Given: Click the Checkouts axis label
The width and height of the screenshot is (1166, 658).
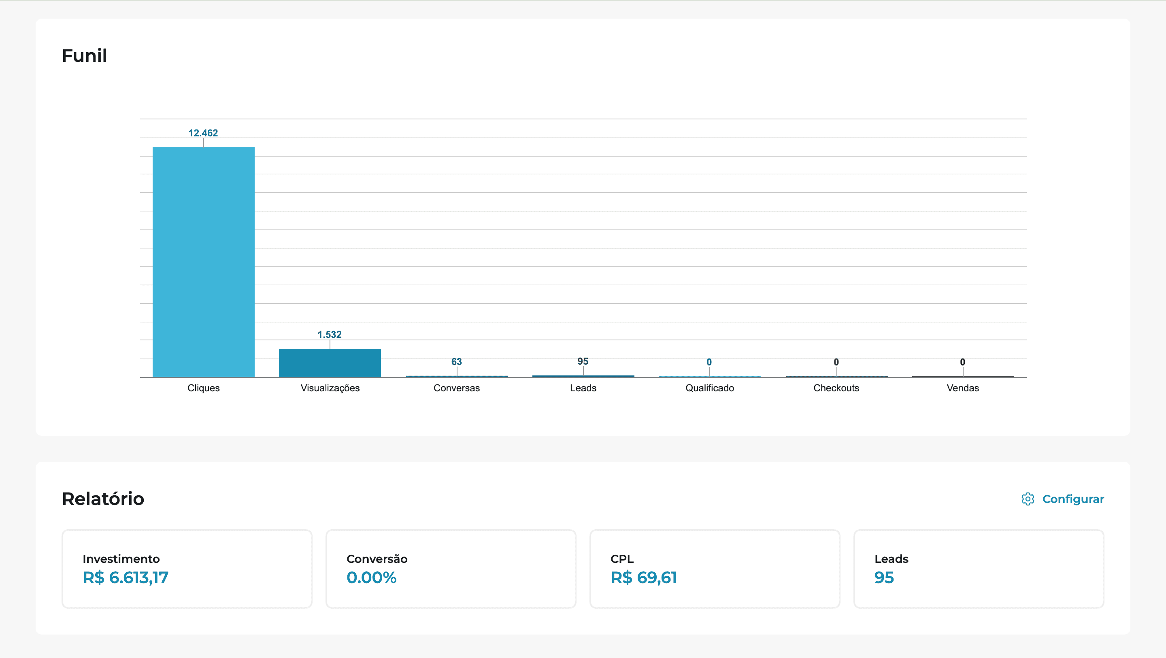Looking at the screenshot, I should click(836, 388).
